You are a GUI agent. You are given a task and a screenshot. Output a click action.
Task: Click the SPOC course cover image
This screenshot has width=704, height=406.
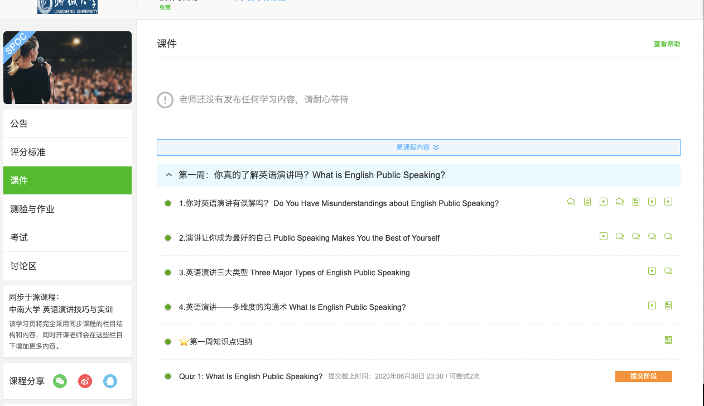[67, 68]
